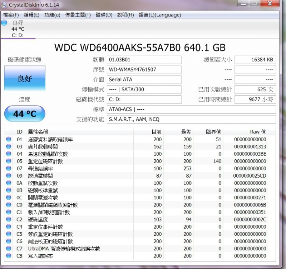Select the 馬達啟動關閉次數 attribute name

(x=48, y=154)
